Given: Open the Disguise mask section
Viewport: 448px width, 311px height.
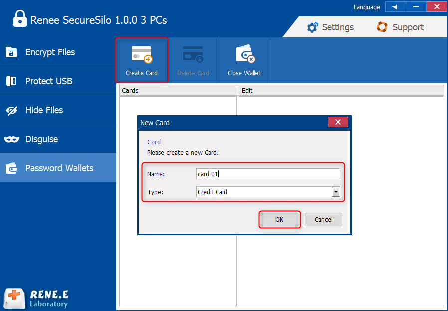Looking at the screenshot, I should point(41,139).
